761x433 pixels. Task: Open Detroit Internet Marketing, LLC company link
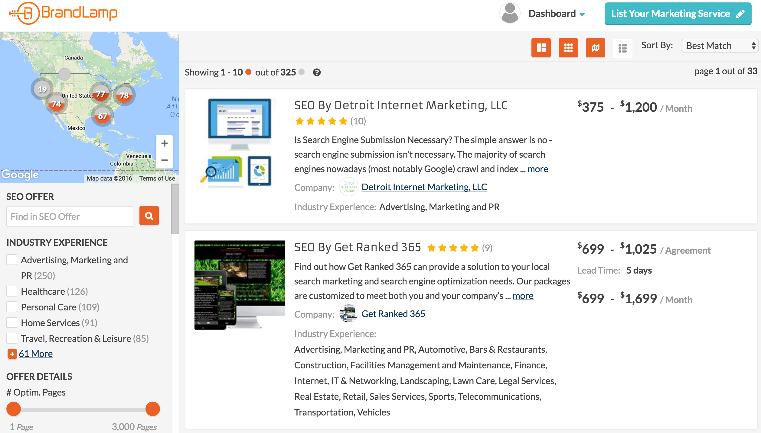(x=424, y=187)
